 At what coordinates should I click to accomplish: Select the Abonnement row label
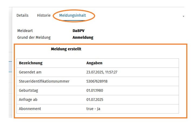click(x=30, y=109)
